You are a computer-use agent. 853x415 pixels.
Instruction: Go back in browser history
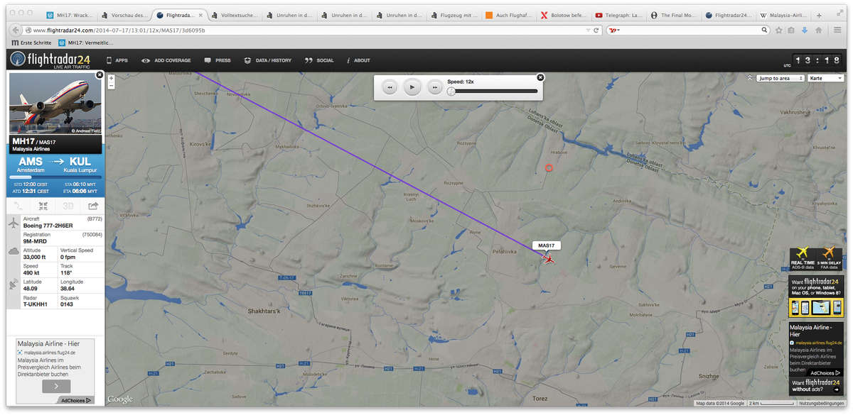tap(14, 31)
